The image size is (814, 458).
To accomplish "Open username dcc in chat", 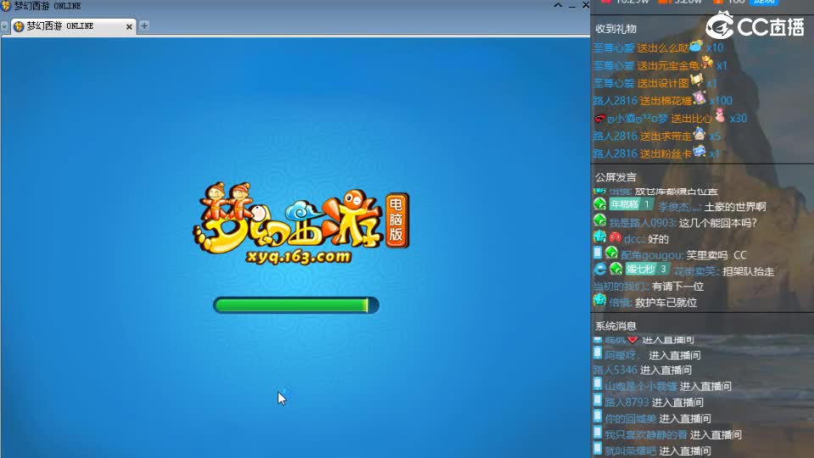I will tap(633, 239).
